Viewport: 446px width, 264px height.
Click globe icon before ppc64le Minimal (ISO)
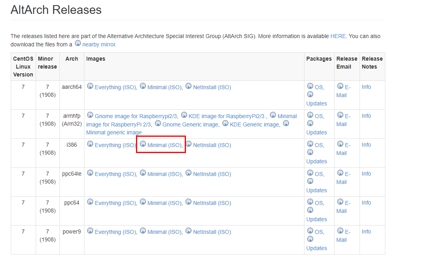[x=143, y=173]
